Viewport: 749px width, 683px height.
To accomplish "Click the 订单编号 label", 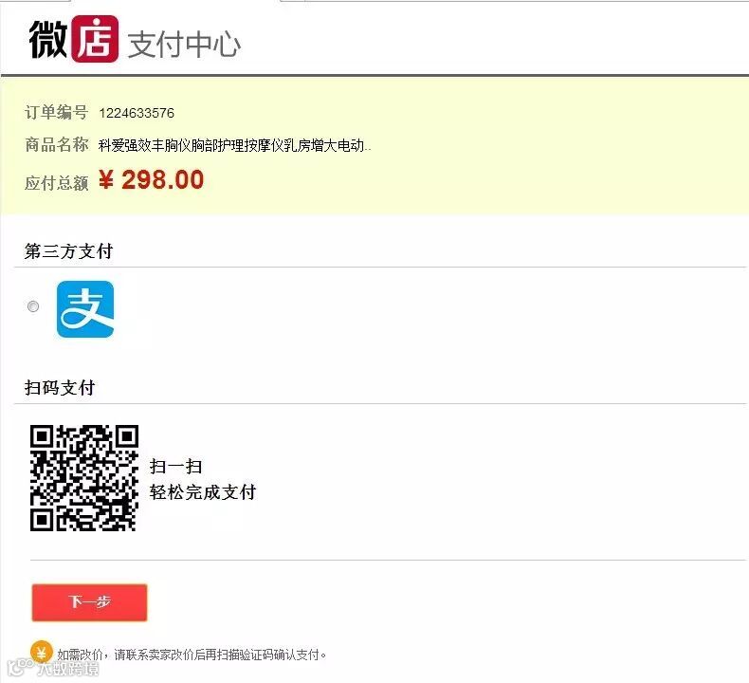I will 56,113.
